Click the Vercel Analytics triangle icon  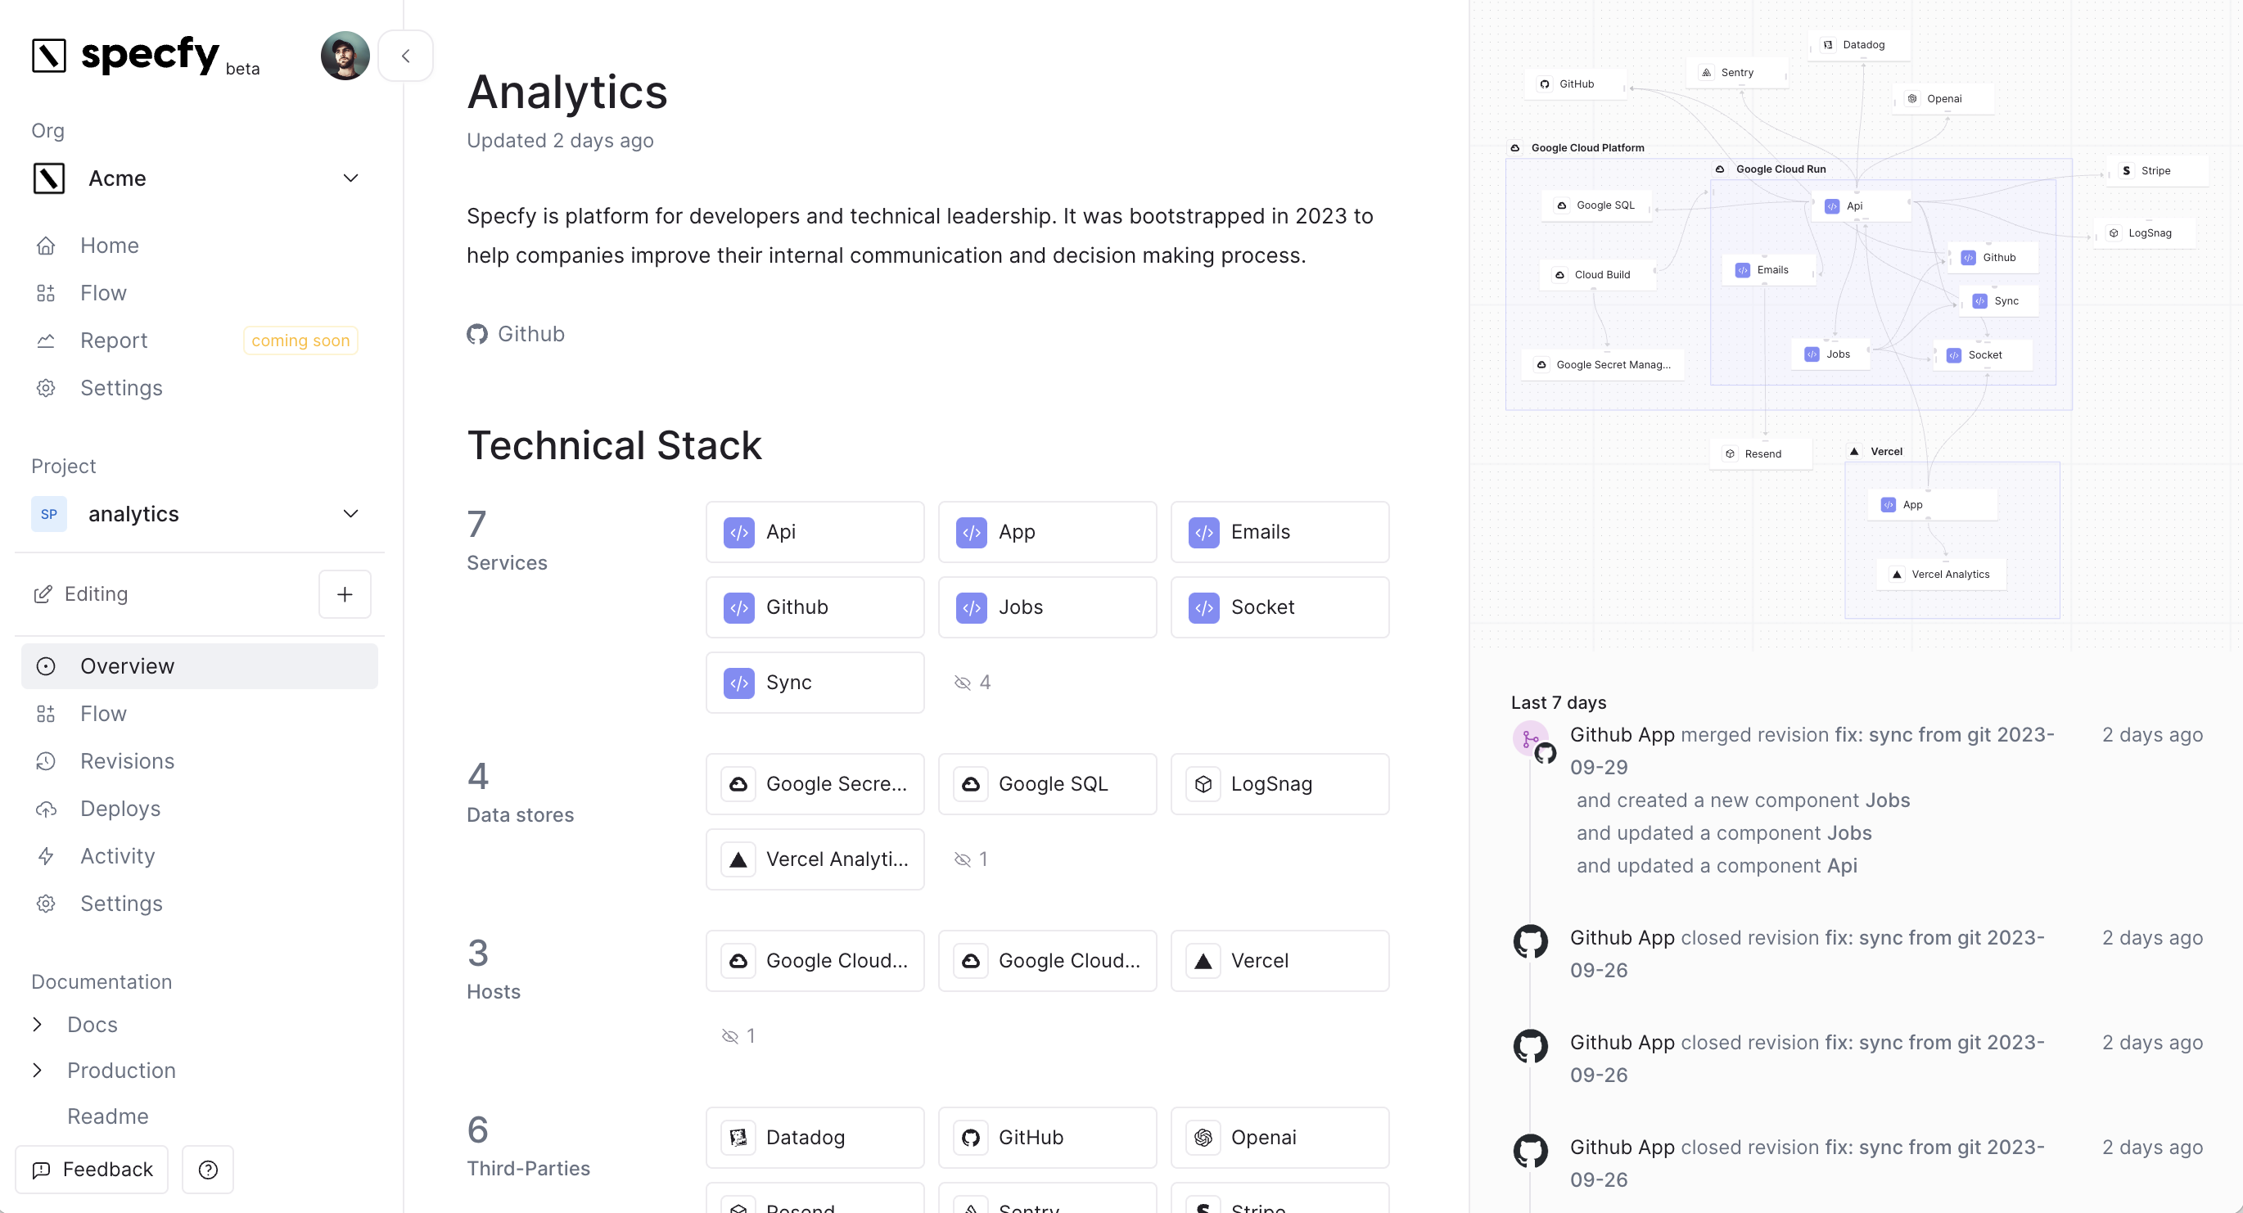tap(738, 860)
